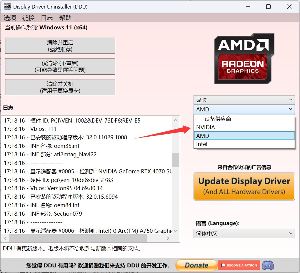Click 清除并关机 (适用于更换显卡) button
The image size is (300, 273).
click(x=60, y=87)
